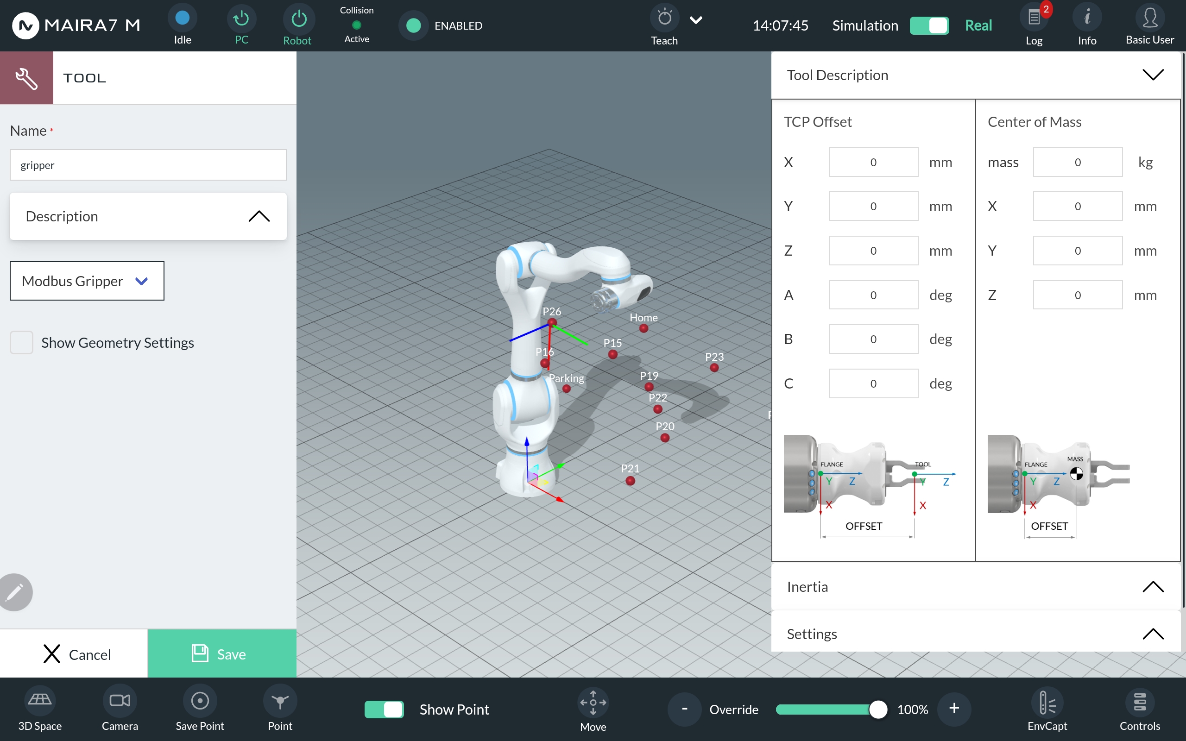Viewport: 1186px width, 741px height.
Task: Click the Center of Mass diagram
Action: 1059,486
